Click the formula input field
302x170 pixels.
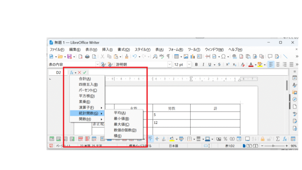188,73
